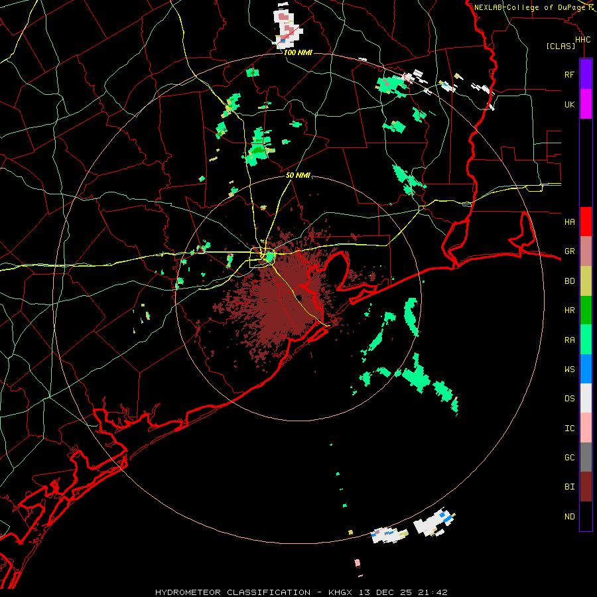This screenshot has height=597, width=597.
Task: Click the WS blue legend swatch
Action: (x=586, y=369)
